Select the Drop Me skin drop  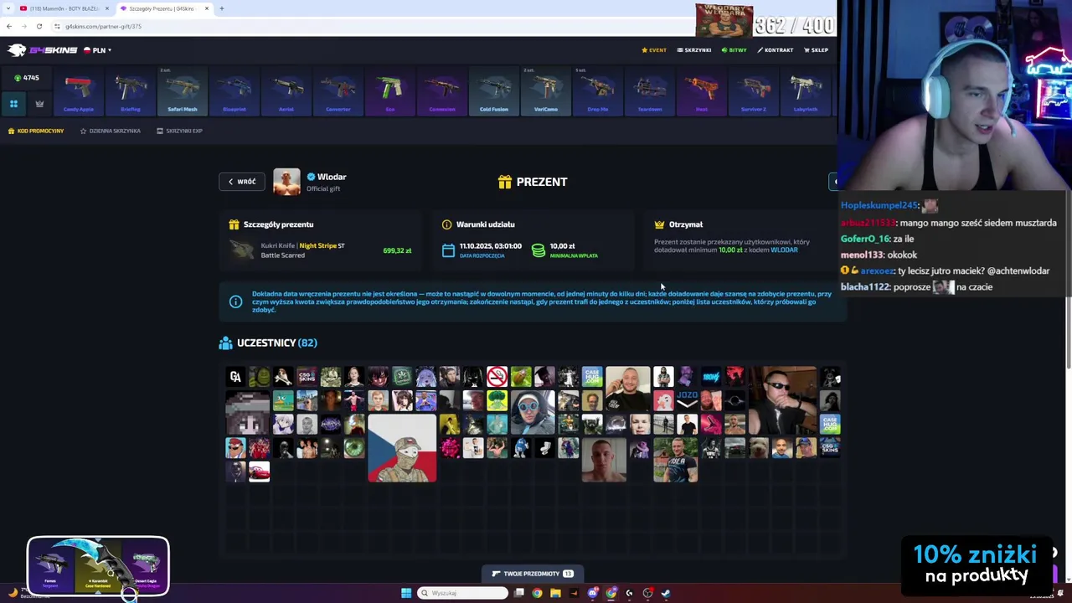pyautogui.click(x=598, y=90)
